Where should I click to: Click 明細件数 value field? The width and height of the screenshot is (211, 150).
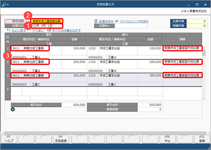(x=197, y=26)
